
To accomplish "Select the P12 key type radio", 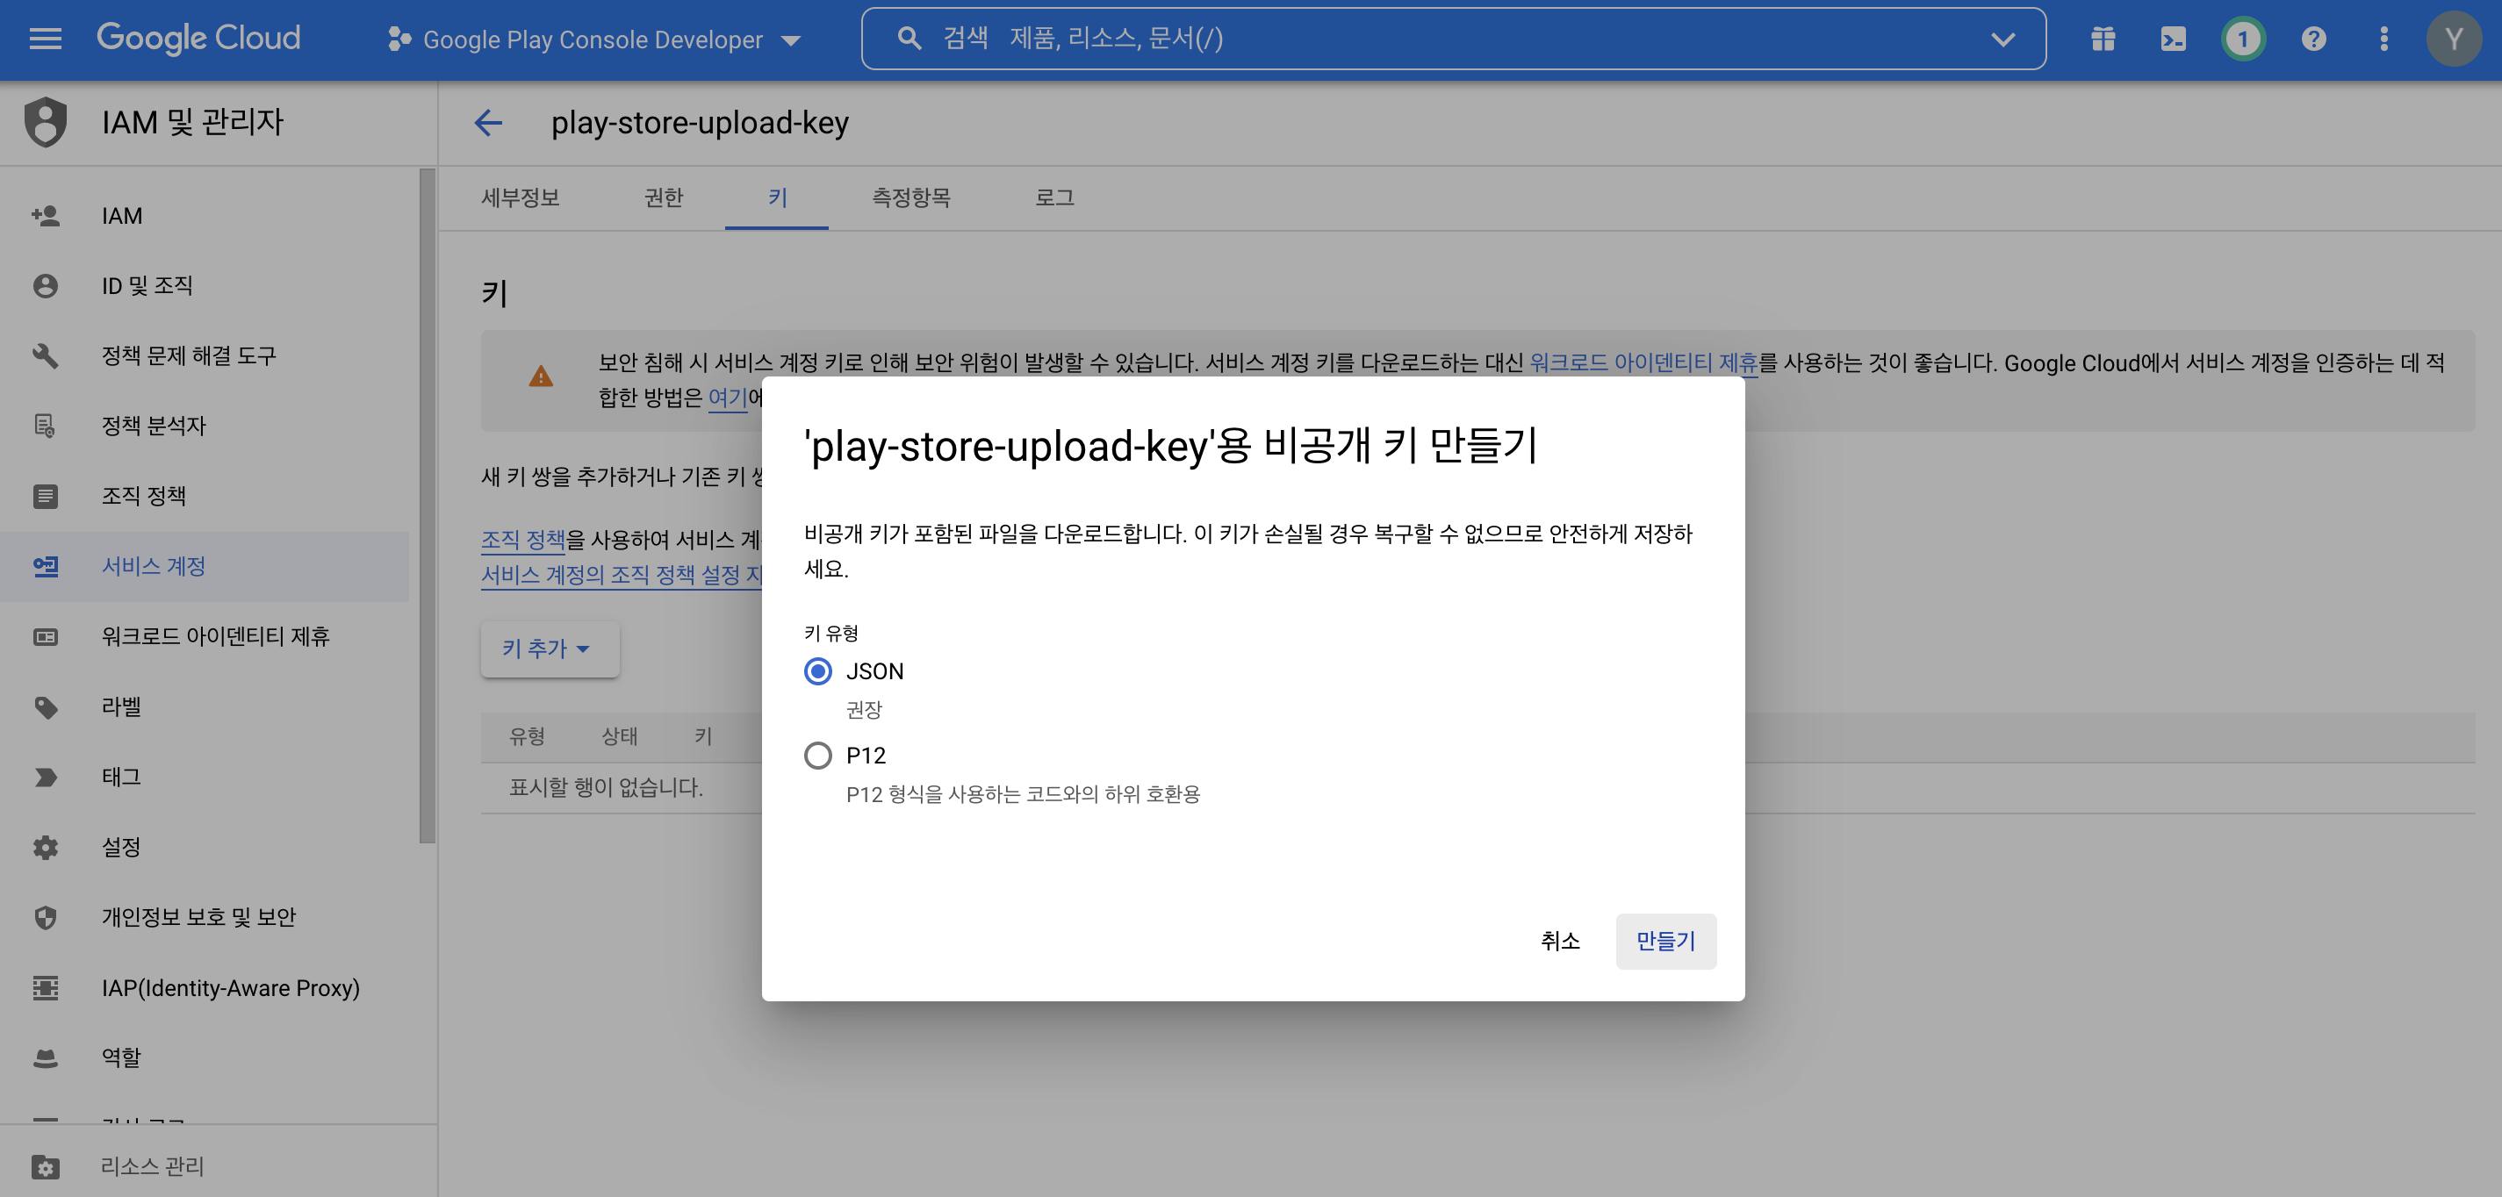I will click(818, 756).
